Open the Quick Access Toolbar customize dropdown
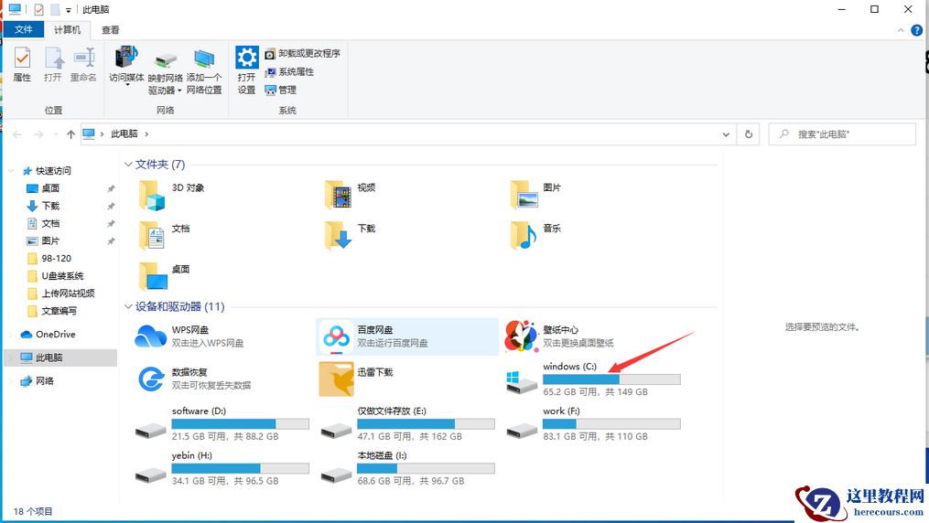The width and height of the screenshot is (929, 523). point(69,10)
